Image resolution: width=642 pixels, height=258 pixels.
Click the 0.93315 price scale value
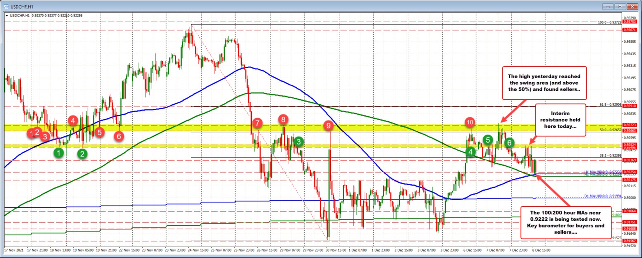pos(629,66)
